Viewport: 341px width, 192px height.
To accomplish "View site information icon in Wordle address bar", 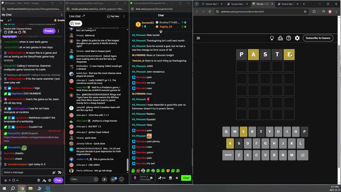I will pos(217,11).
